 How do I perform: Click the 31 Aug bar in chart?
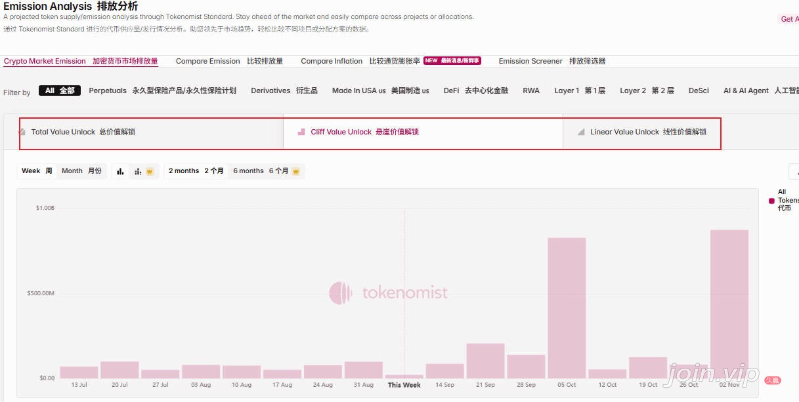364,370
